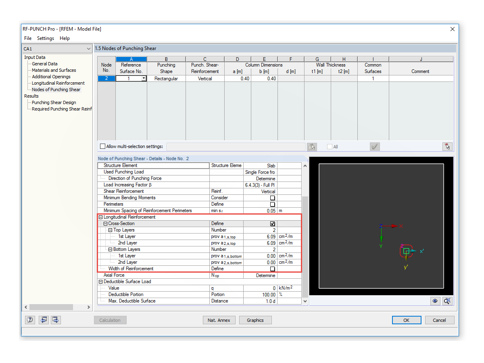
Task: Select Nodes of Punching Shear in navigator
Action: tap(56, 90)
